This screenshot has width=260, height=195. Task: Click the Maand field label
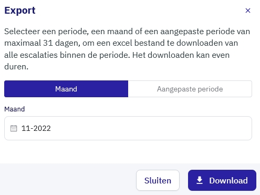tap(15, 109)
